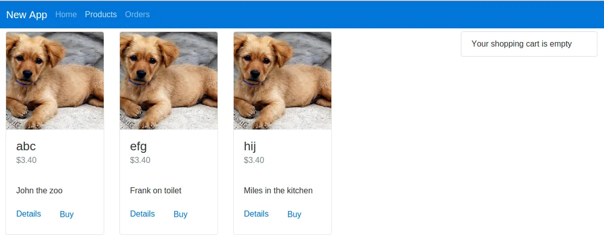Image resolution: width=604 pixels, height=250 pixels.
Task: Open Details for the abc product
Action: tap(28, 214)
